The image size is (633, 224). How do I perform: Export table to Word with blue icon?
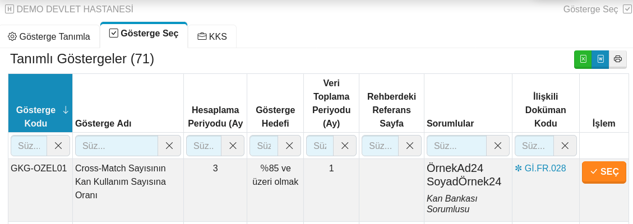pos(600,59)
